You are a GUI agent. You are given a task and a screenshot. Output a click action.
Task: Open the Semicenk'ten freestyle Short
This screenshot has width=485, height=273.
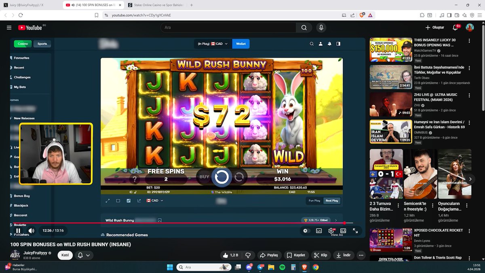pyautogui.click(x=420, y=174)
